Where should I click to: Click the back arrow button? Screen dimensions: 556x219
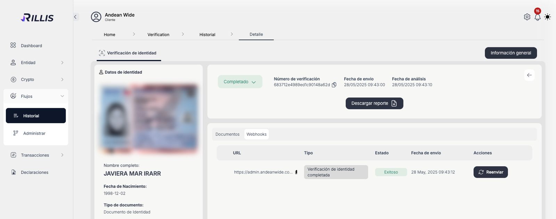[529, 75]
